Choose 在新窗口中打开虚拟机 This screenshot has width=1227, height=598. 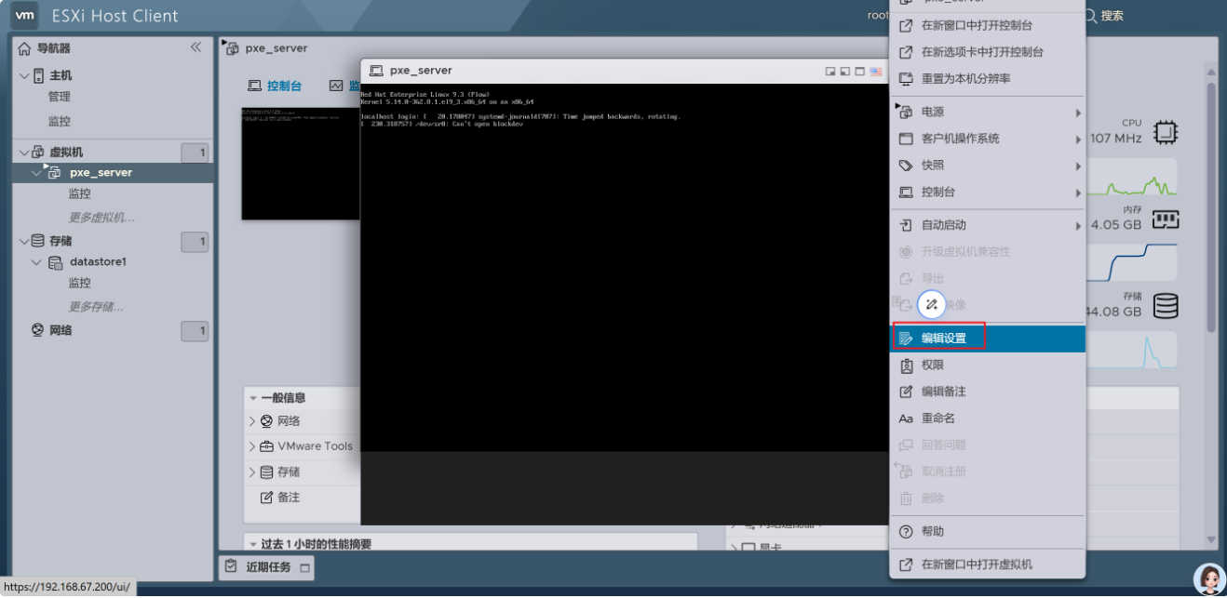point(988,565)
